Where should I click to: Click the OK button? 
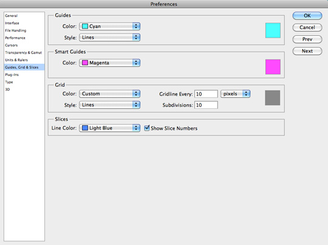[307, 16]
